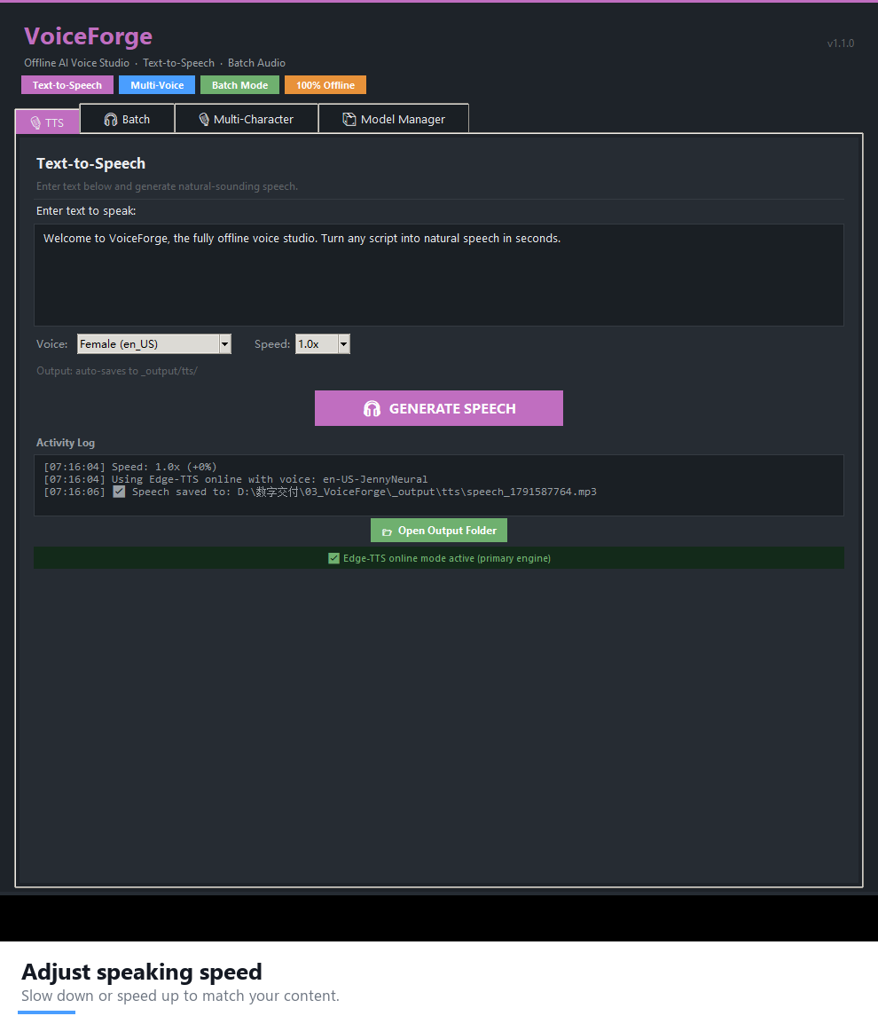Click headphones icon on Generate Speech button
Viewport: 878px width, 1016px height.
click(372, 408)
